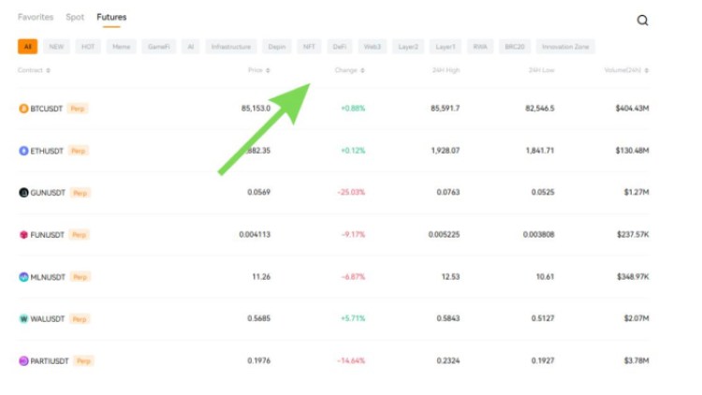
Task: Filter contracts by Infrastructure
Action: click(x=231, y=47)
